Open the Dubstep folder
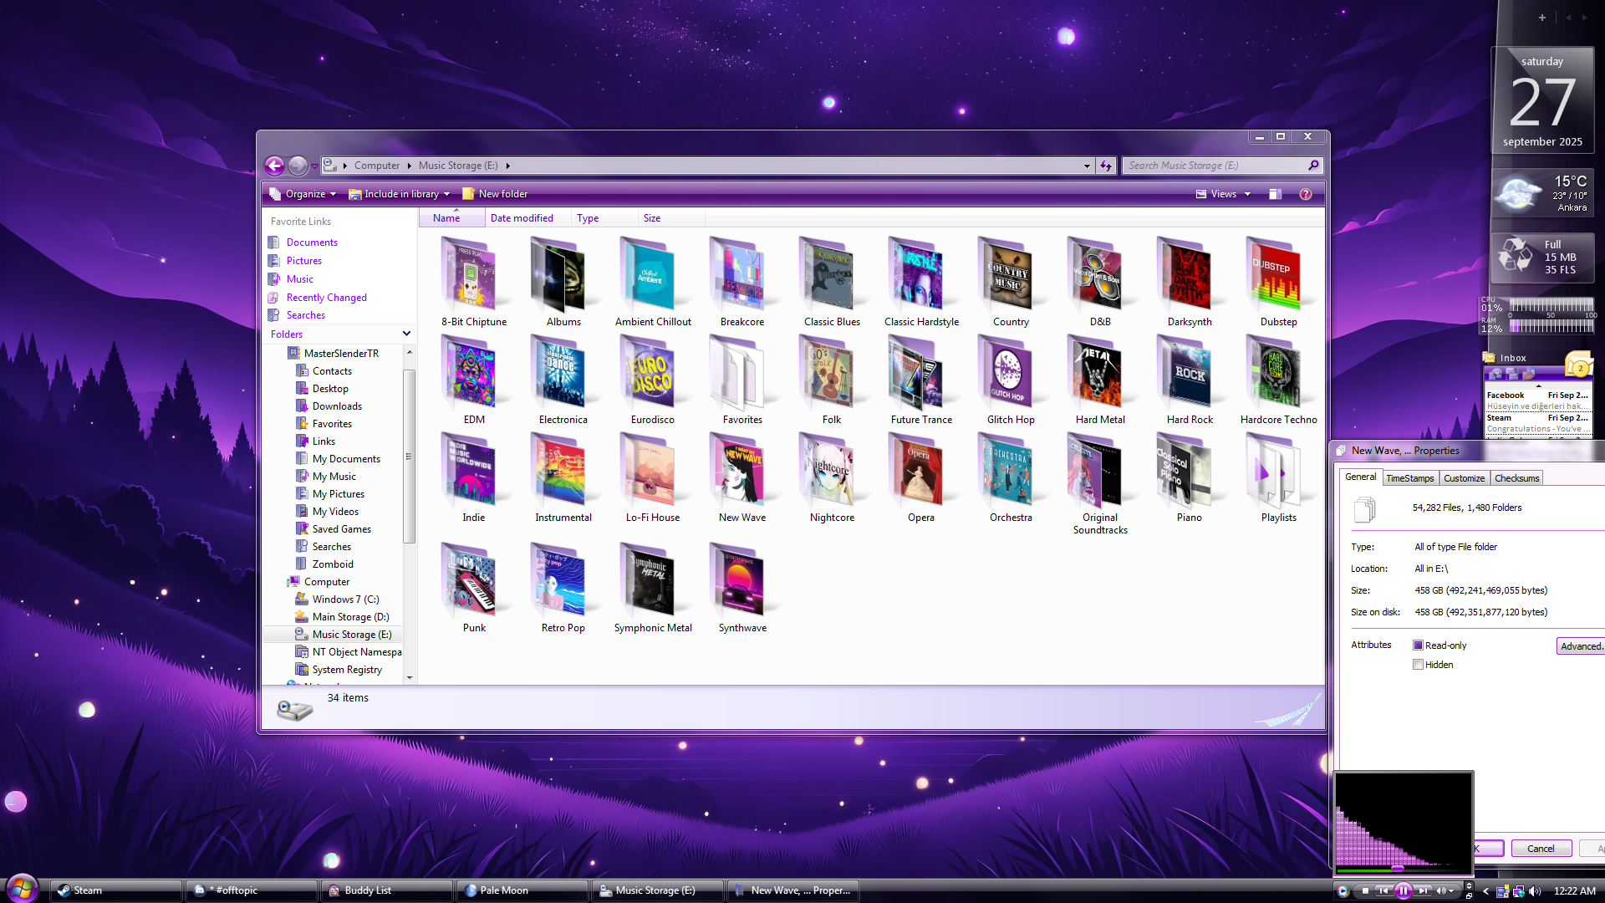Viewport: 1605px width, 903px height. point(1279,283)
